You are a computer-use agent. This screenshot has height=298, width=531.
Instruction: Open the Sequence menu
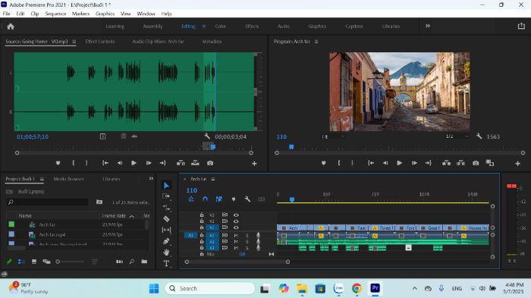coord(55,14)
